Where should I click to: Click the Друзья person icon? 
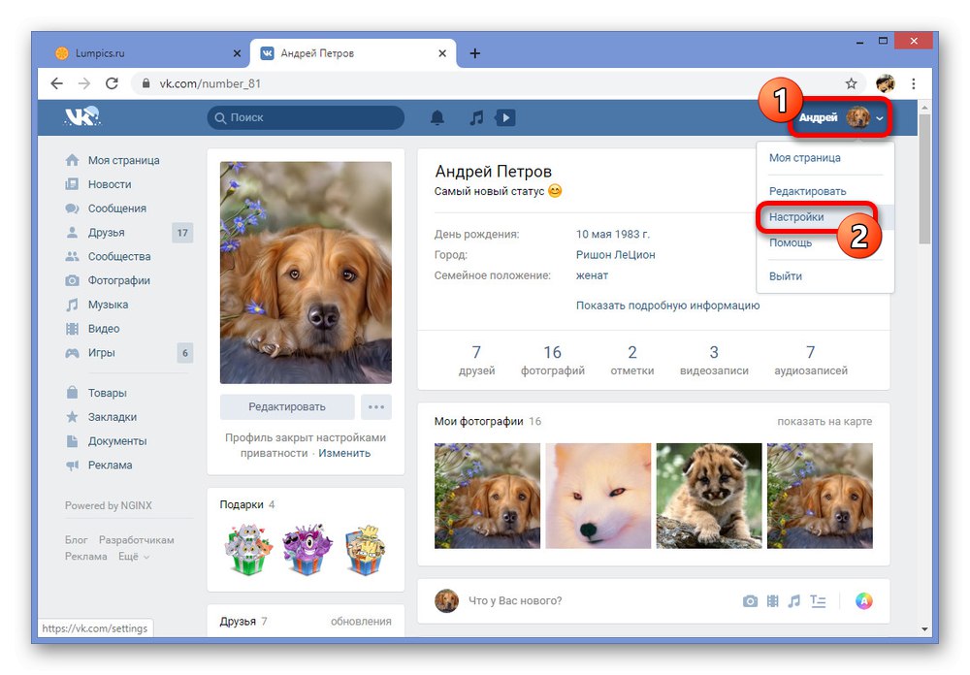click(73, 233)
